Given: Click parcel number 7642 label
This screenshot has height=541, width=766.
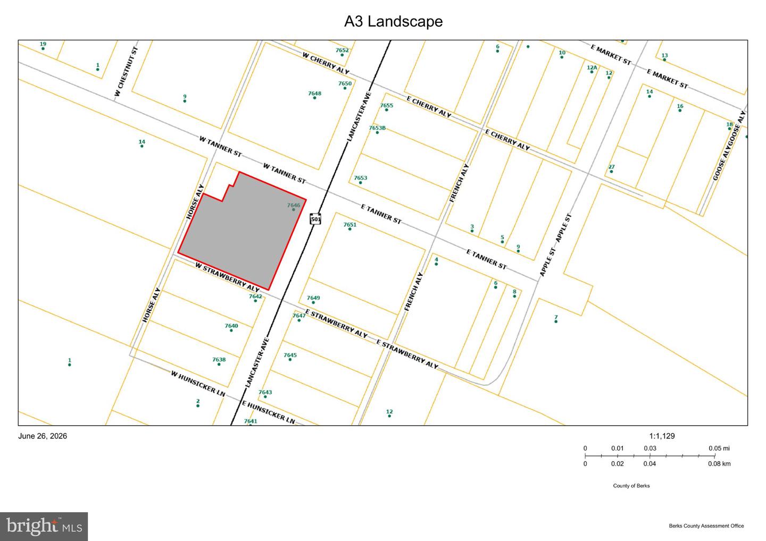Looking at the screenshot, I should (x=255, y=297).
